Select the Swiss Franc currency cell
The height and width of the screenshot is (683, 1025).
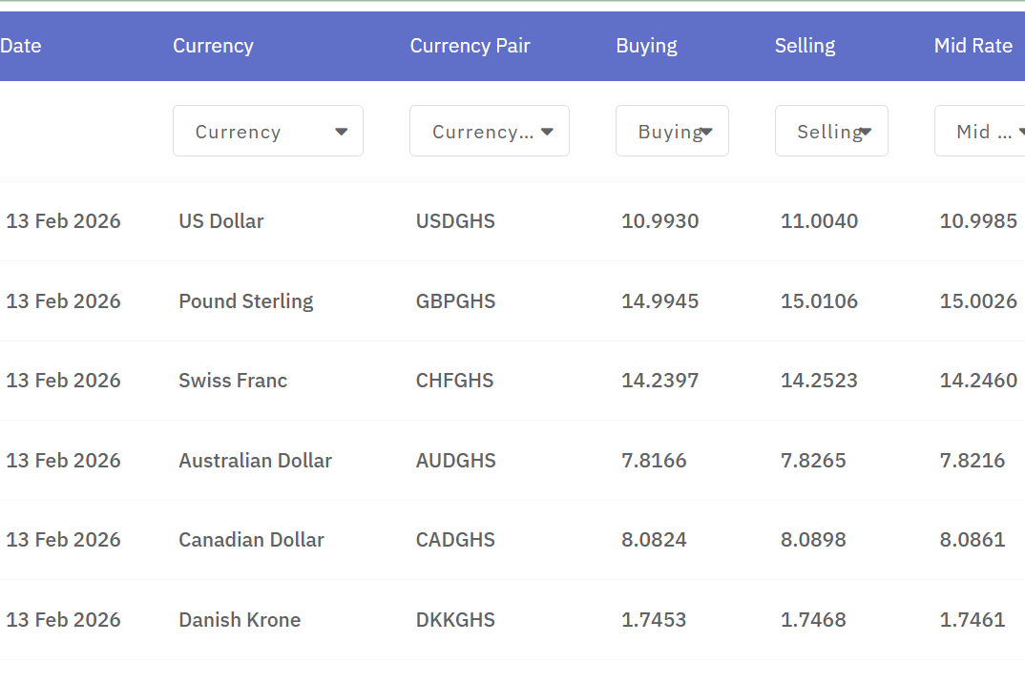[233, 381]
